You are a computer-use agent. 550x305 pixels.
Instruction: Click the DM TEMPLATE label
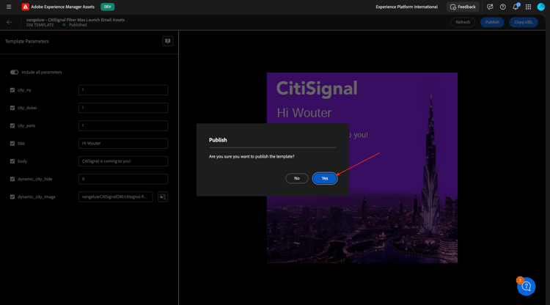(40, 25)
